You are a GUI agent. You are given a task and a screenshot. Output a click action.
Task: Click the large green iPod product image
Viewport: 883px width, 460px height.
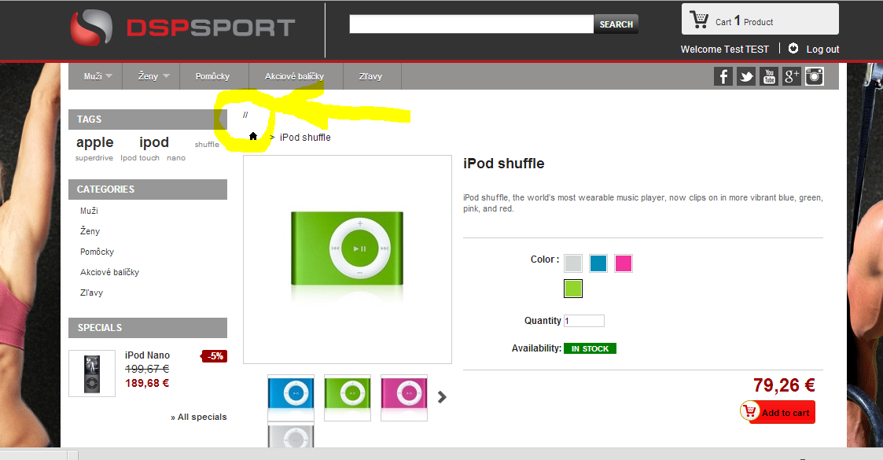(x=348, y=259)
